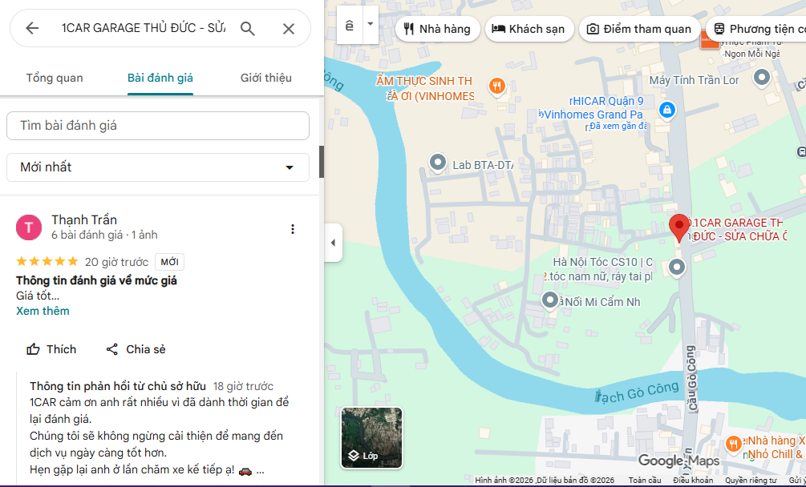This screenshot has width=806, height=487.
Task: Collapse the side panel arrow
Action: tap(333, 243)
